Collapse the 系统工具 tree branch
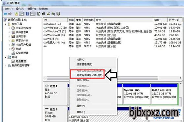 (x=6, y=24)
